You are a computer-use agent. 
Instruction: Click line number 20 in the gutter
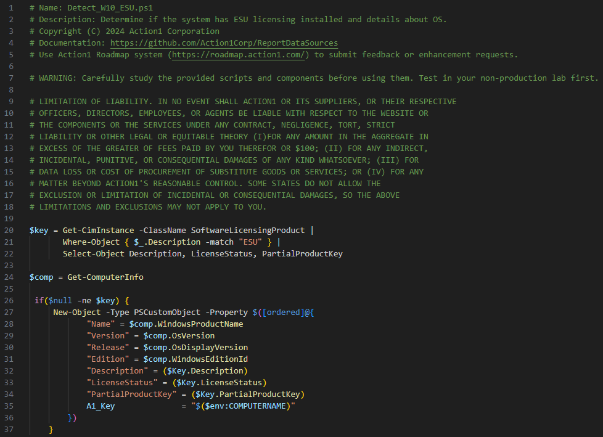(x=9, y=231)
